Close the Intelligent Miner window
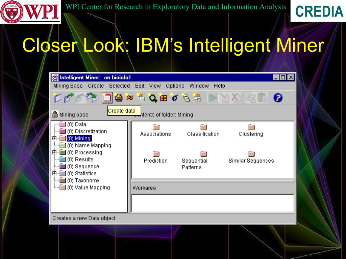The image size is (346, 259). 291,78
